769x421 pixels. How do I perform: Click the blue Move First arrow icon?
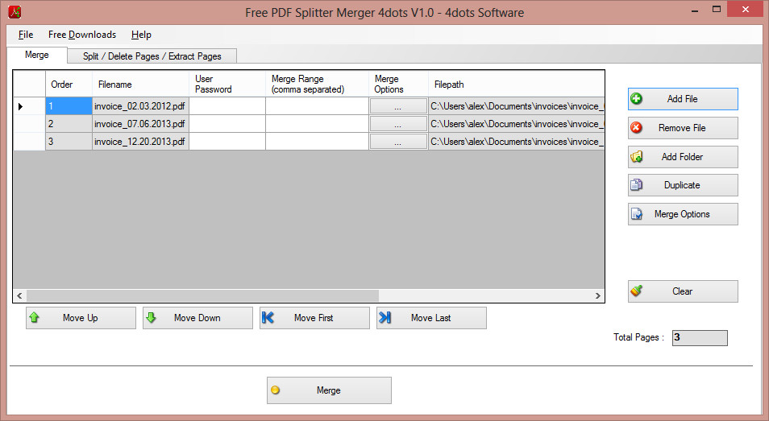tap(268, 318)
